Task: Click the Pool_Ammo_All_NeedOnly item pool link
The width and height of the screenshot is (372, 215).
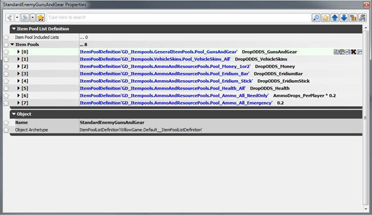Action: (174, 96)
